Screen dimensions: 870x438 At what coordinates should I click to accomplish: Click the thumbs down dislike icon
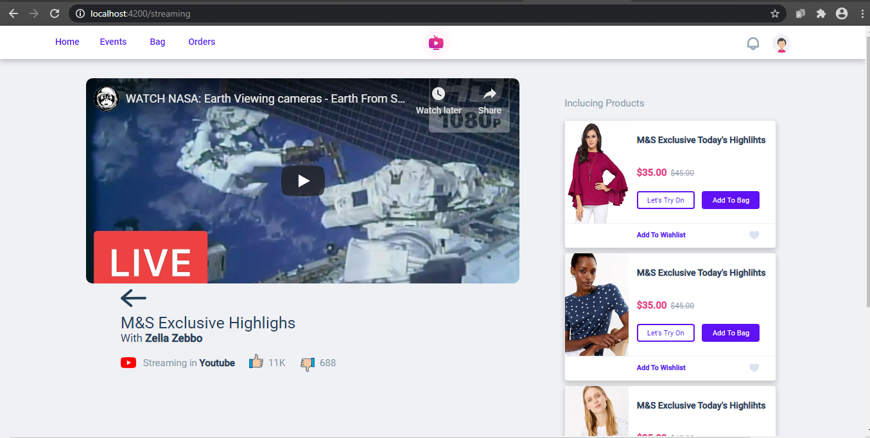coord(308,364)
